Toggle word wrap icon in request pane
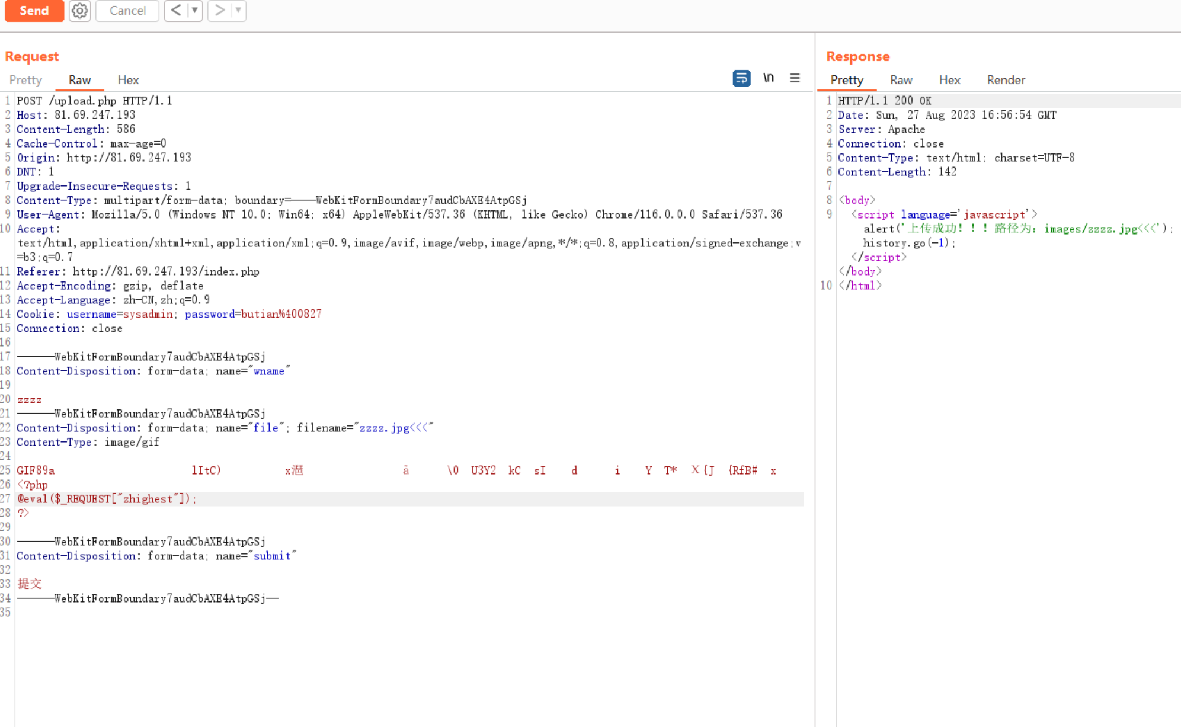 pos(741,78)
